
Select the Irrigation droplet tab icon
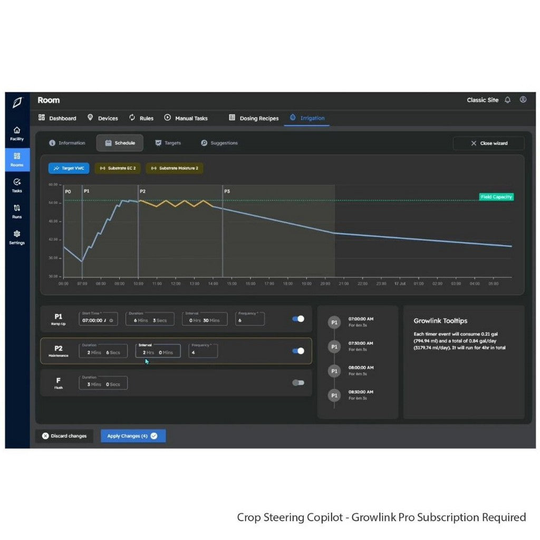click(x=293, y=118)
